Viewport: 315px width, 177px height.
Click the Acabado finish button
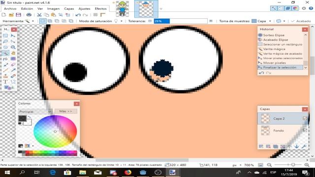301,21
